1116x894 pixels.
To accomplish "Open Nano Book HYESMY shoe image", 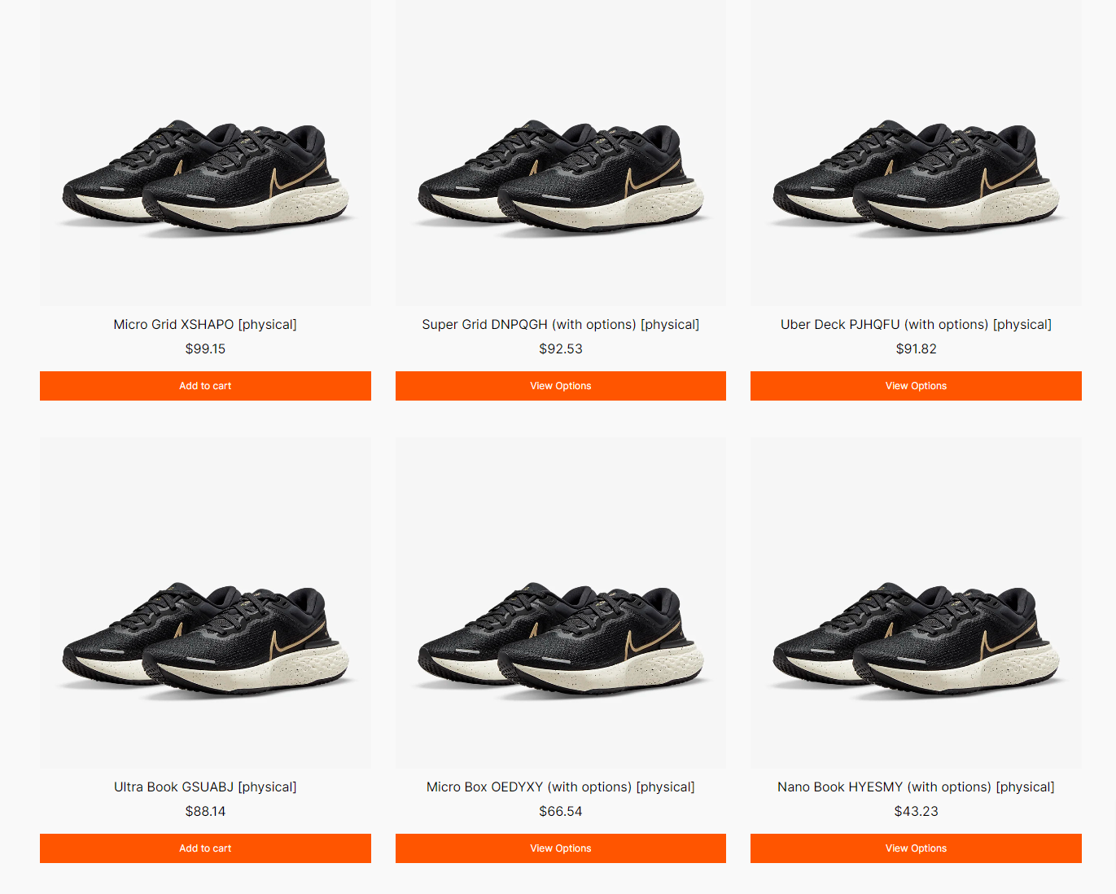I will (916, 603).
